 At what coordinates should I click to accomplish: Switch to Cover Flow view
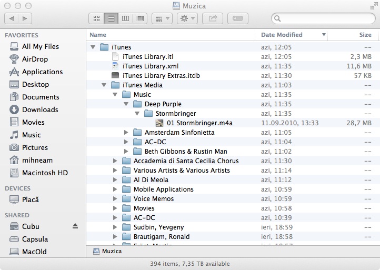[139, 18]
